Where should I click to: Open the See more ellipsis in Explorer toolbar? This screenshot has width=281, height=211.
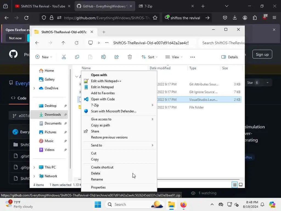(x=192, y=57)
